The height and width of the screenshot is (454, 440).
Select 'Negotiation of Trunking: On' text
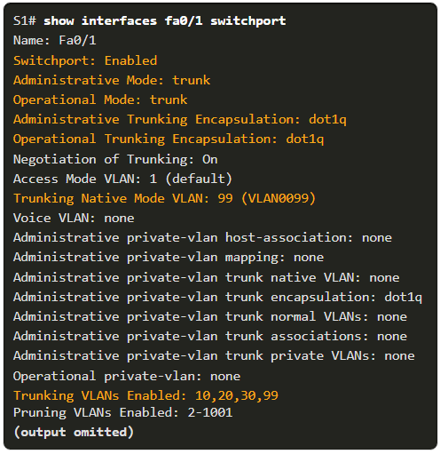[x=115, y=159]
